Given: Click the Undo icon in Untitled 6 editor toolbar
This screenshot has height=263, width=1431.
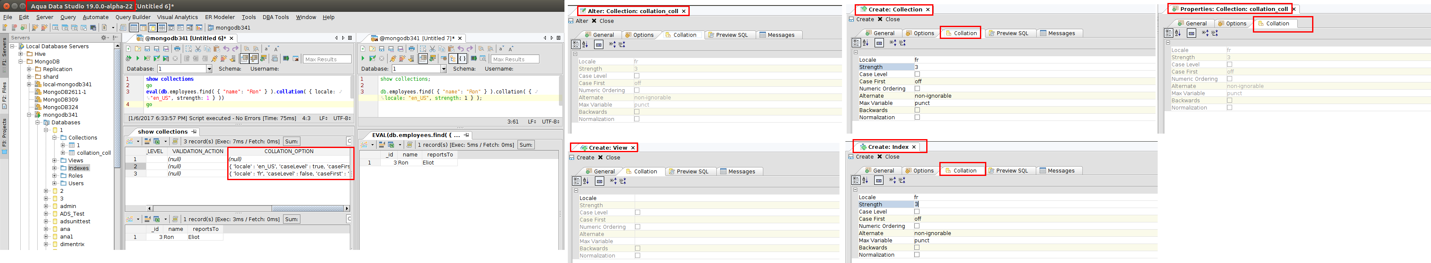Looking at the screenshot, I should [x=226, y=49].
